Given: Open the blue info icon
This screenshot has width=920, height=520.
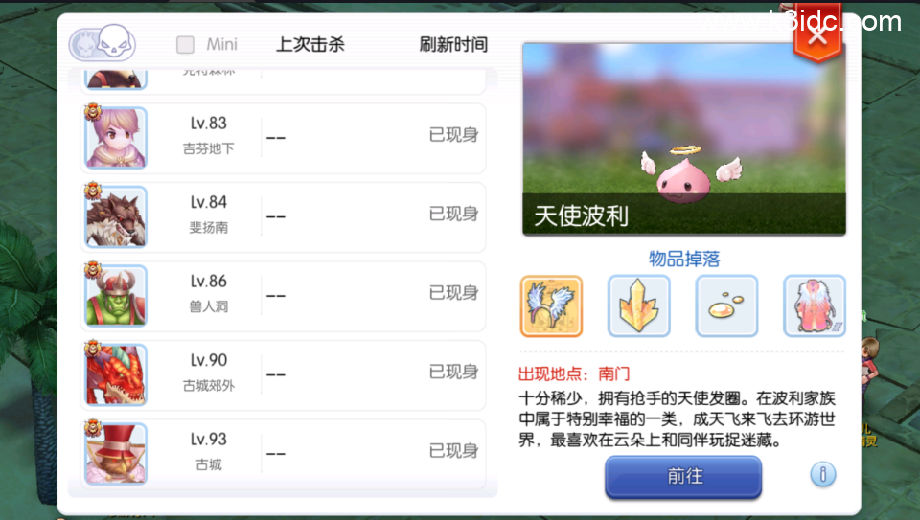Looking at the screenshot, I should tap(823, 474).
